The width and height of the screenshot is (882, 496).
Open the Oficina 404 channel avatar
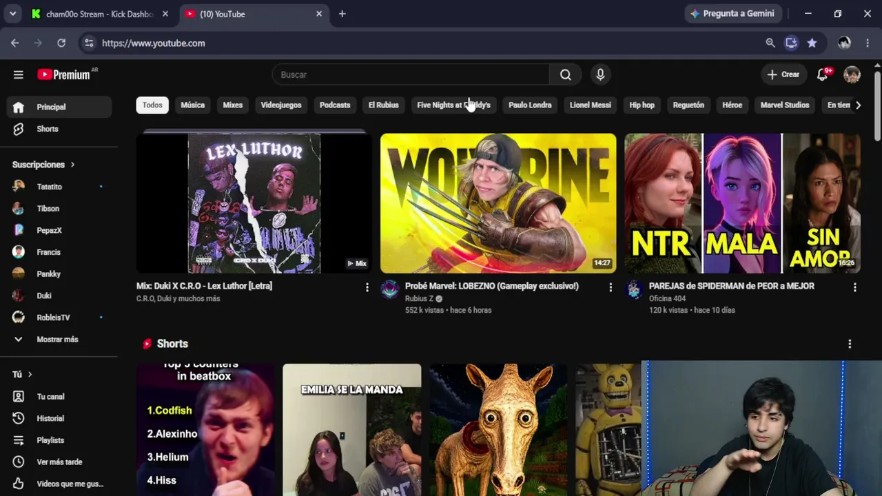[634, 289]
